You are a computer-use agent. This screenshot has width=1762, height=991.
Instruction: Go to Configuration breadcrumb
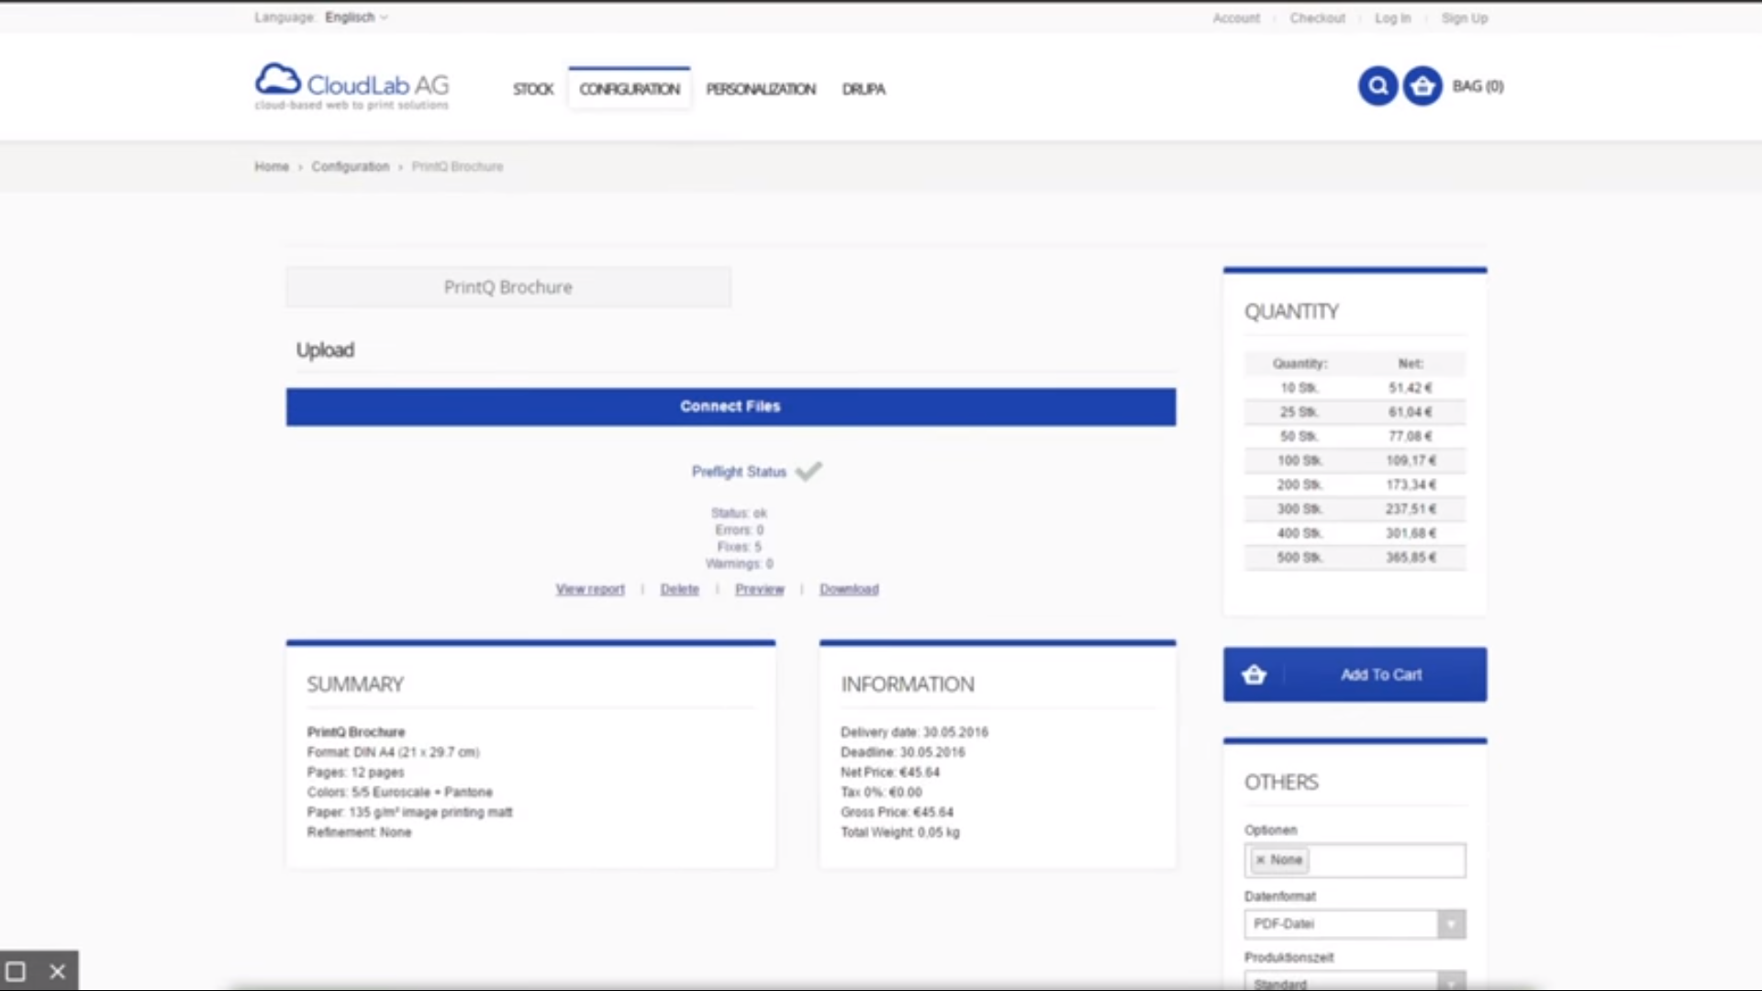[351, 167]
